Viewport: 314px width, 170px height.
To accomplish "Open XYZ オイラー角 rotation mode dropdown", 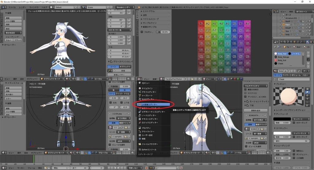I will coord(119,30).
